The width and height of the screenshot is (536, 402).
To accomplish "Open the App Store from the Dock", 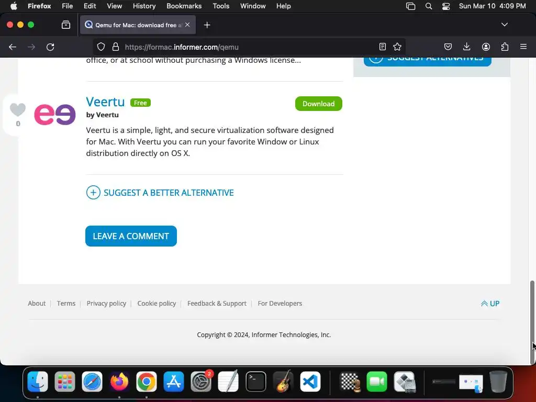I will tap(174, 381).
